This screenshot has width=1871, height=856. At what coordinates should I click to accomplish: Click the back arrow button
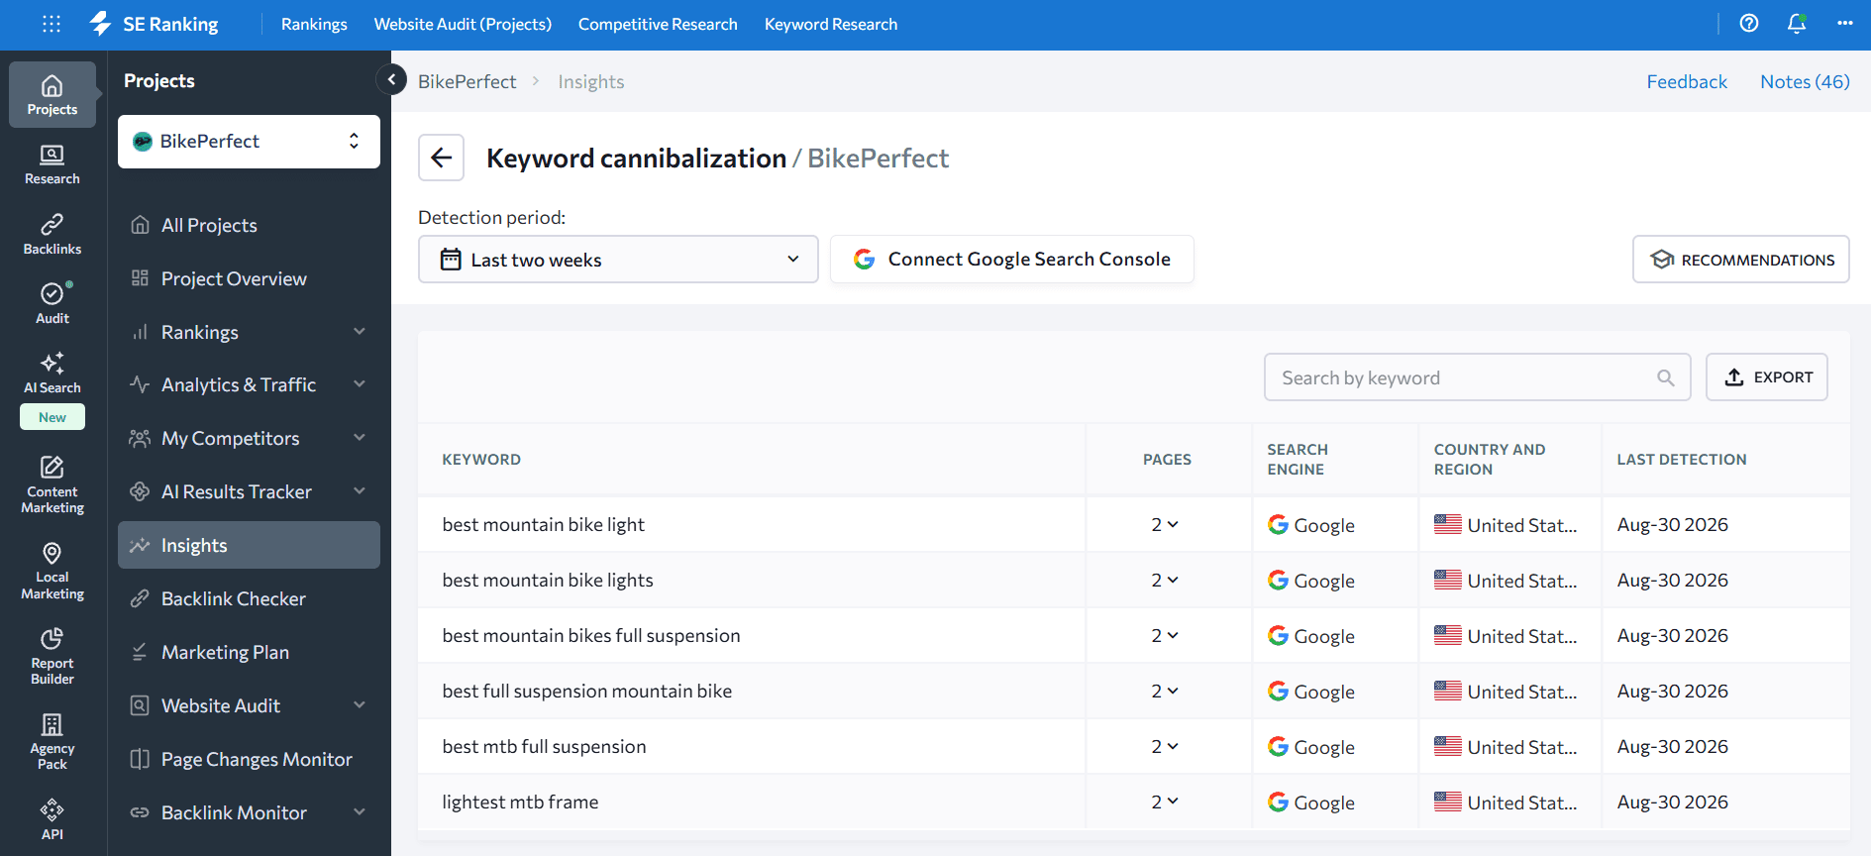(x=441, y=158)
